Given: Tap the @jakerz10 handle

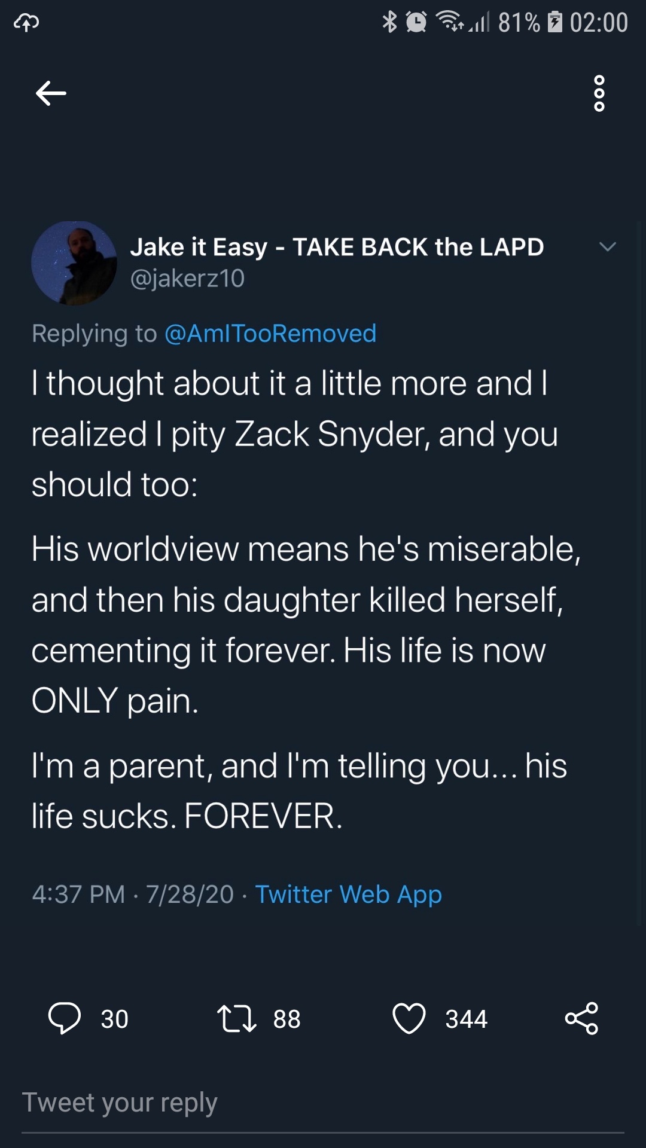Looking at the screenshot, I should pyautogui.click(x=187, y=279).
